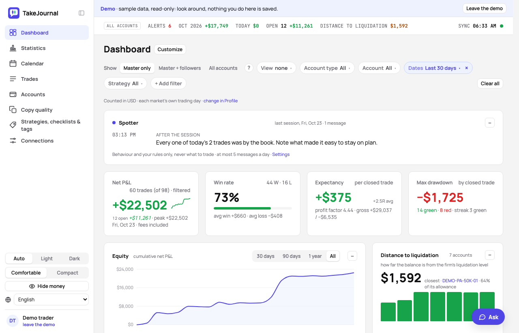Click the Calendar icon in sidebar
519x333 pixels.
coord(13,63)
